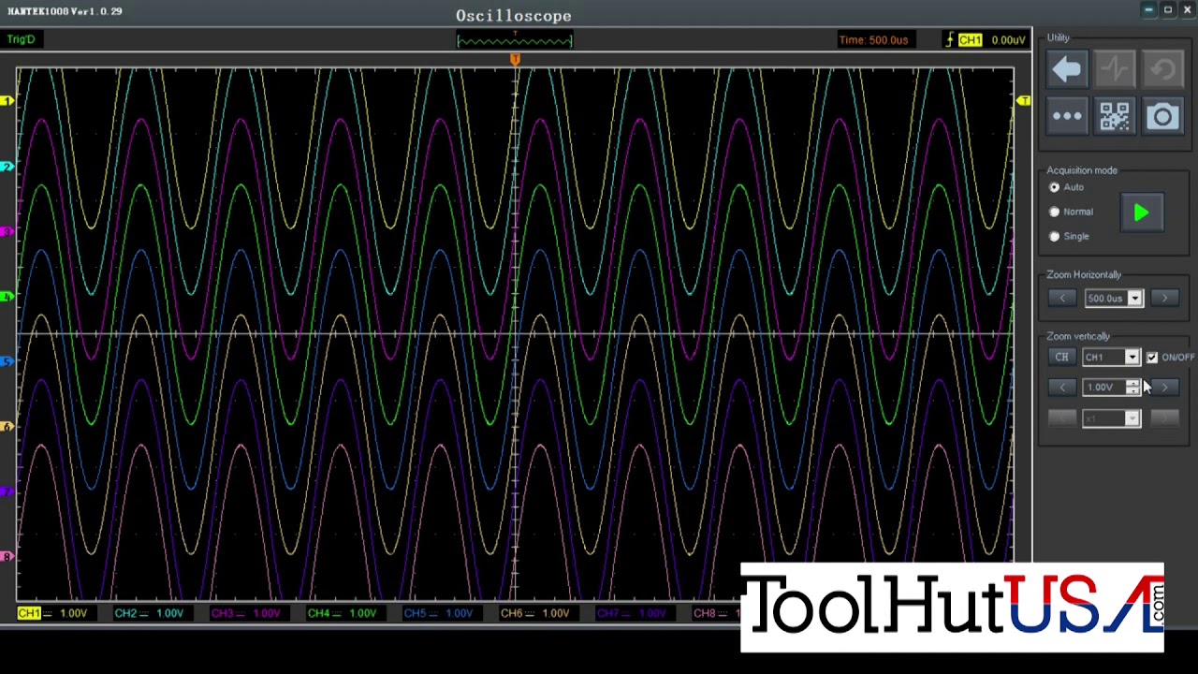Click the channel 8 ground marker on left edge
This screenshot has height=674, width=1198.
click(x=7, y=557)
